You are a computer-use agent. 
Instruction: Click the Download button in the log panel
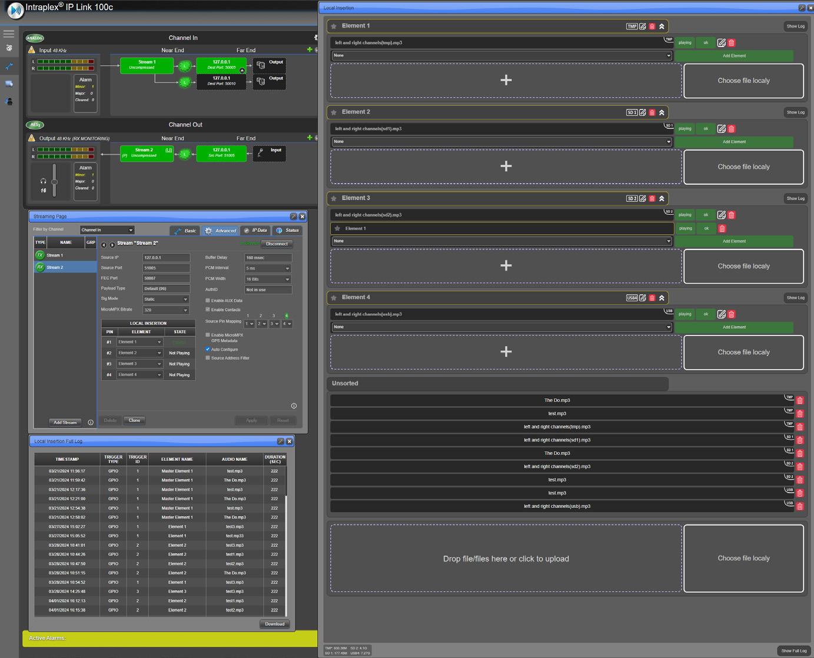pyautogui.click(x=274, y=624)
